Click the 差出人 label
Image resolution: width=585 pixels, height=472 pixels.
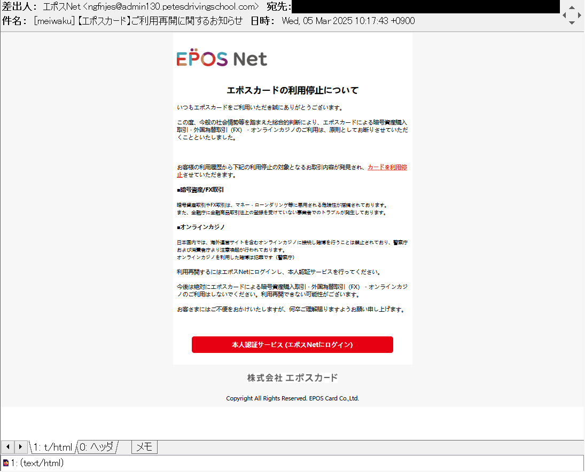pos(19,7)
